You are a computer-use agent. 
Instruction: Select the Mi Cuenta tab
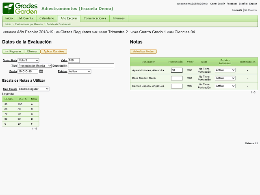click(26, 18)
